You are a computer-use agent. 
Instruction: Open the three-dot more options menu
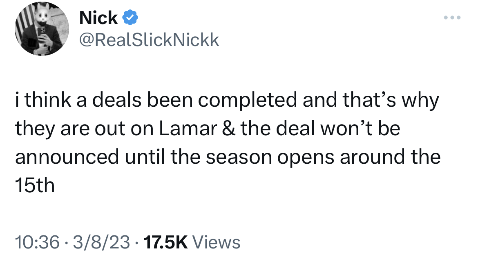point(453,18)
